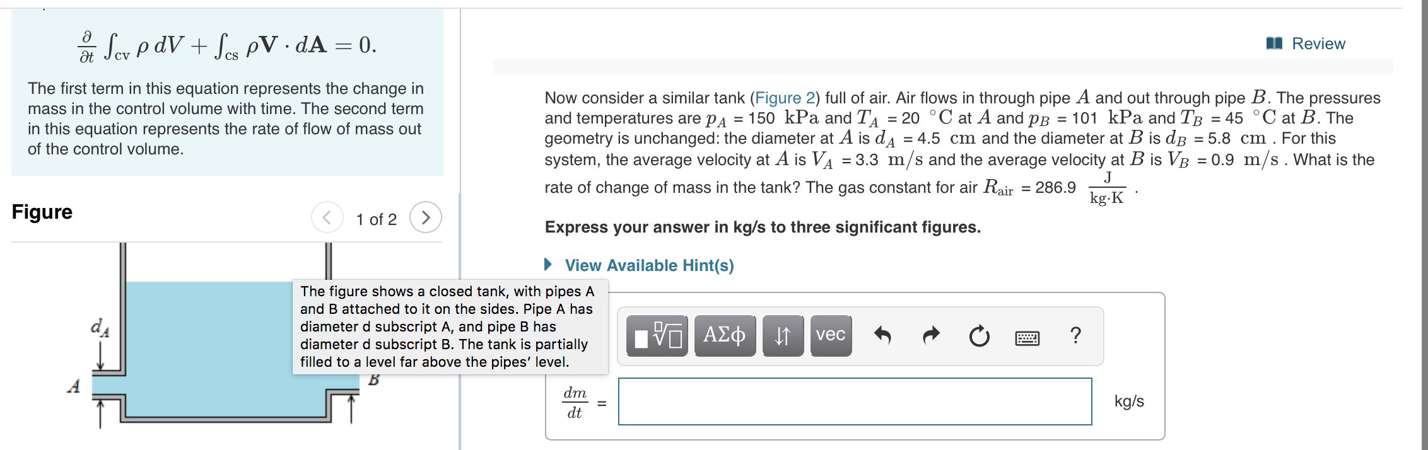Go back using the left figure chevron
This screenshot has width=1428, height=450.
click(326, 217)
